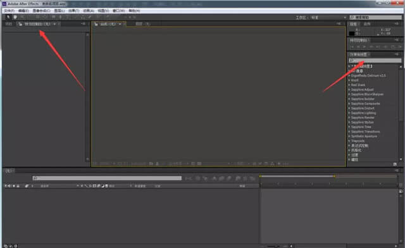The image size is (405, 248).
Task: Expand the Sapphire Distort category
Action: pyautogui.click(x=349, y=108)
